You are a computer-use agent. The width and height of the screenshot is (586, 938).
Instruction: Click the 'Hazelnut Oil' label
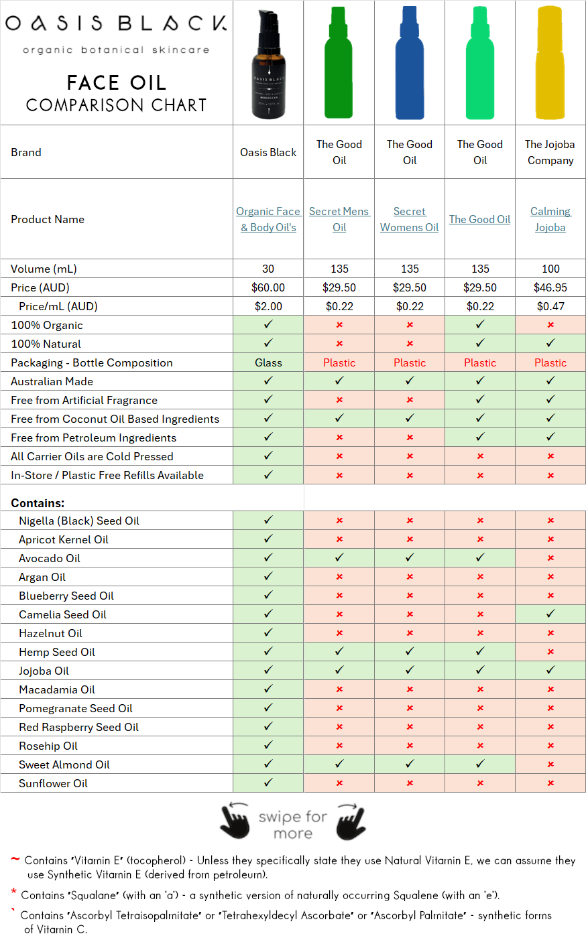[51, 633]
